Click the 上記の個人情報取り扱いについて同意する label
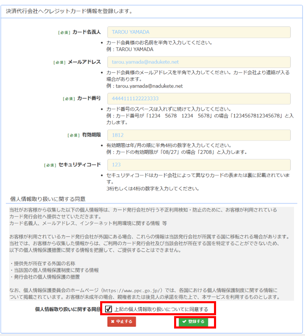This screenshot has width=305, height=336. pyautogui.click(x=161, y=309)
